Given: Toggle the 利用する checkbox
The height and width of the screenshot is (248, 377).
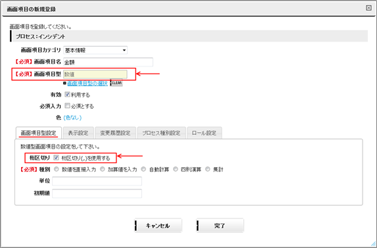Looking at the screenshot, I should click(67, 95).
